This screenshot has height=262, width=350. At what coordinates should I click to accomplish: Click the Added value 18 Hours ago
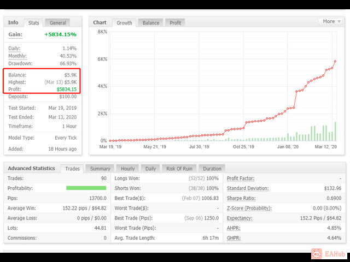[x=62, y=149]
